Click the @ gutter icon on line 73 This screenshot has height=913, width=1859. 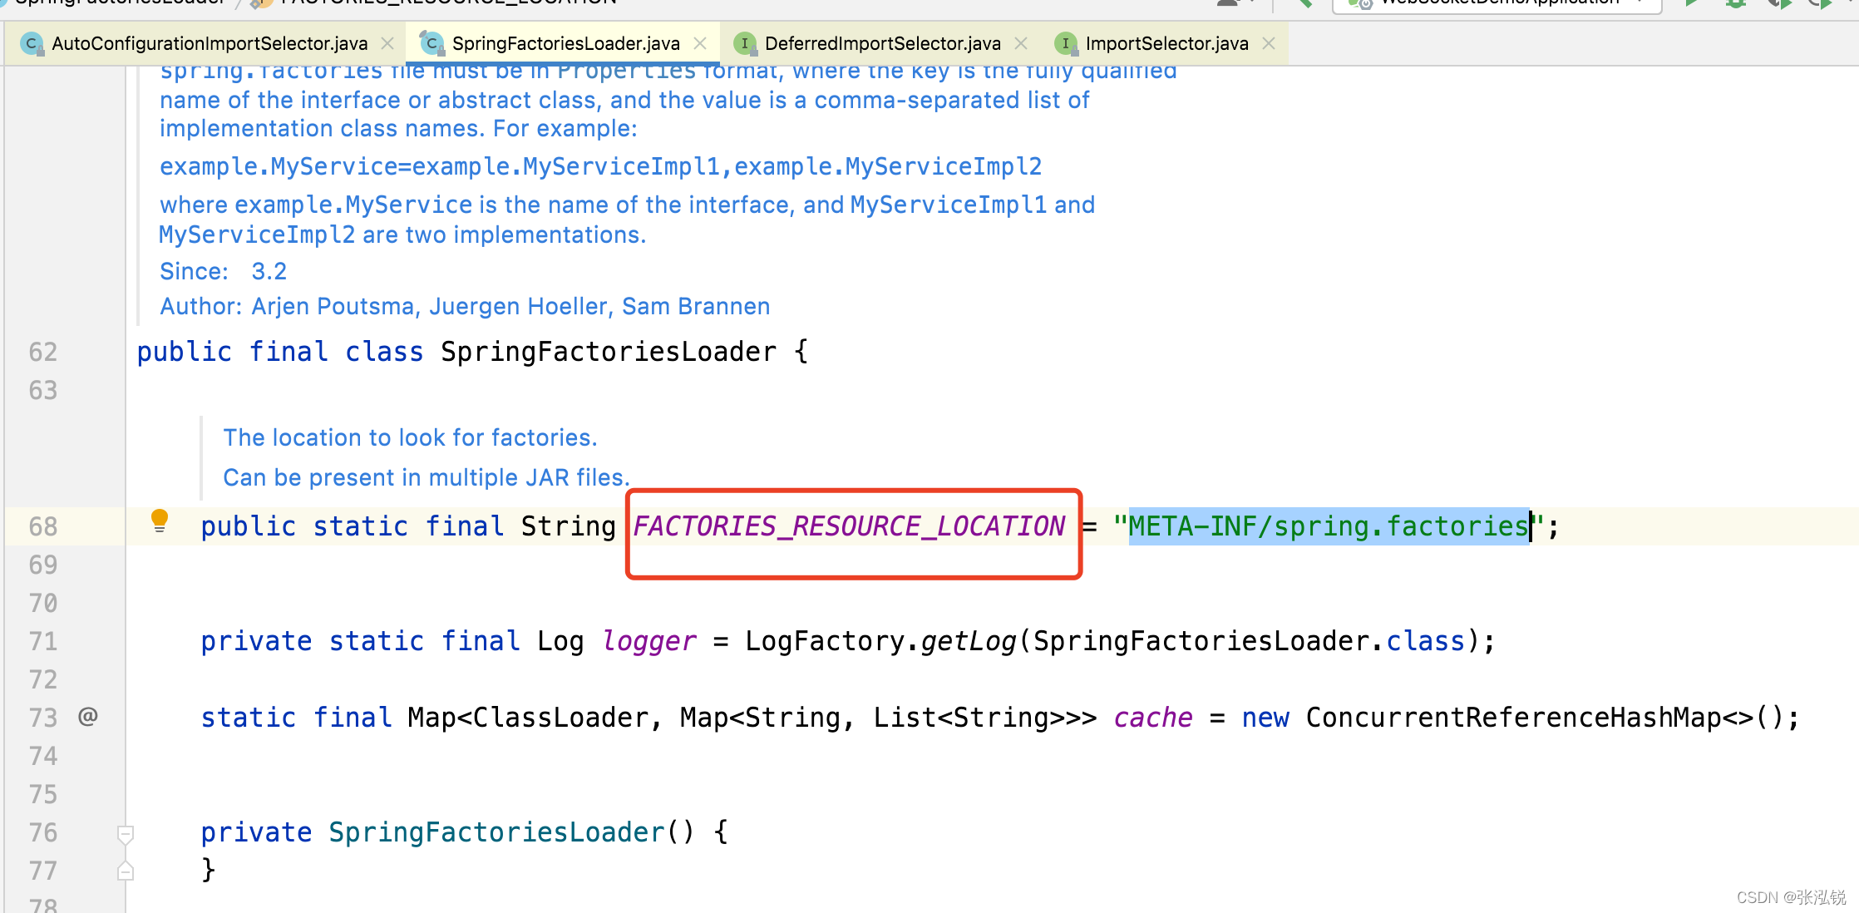click(88, 716)
